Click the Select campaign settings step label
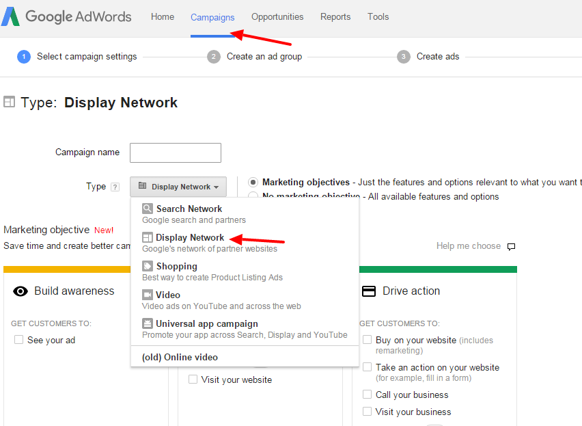 tap(87, 57)
